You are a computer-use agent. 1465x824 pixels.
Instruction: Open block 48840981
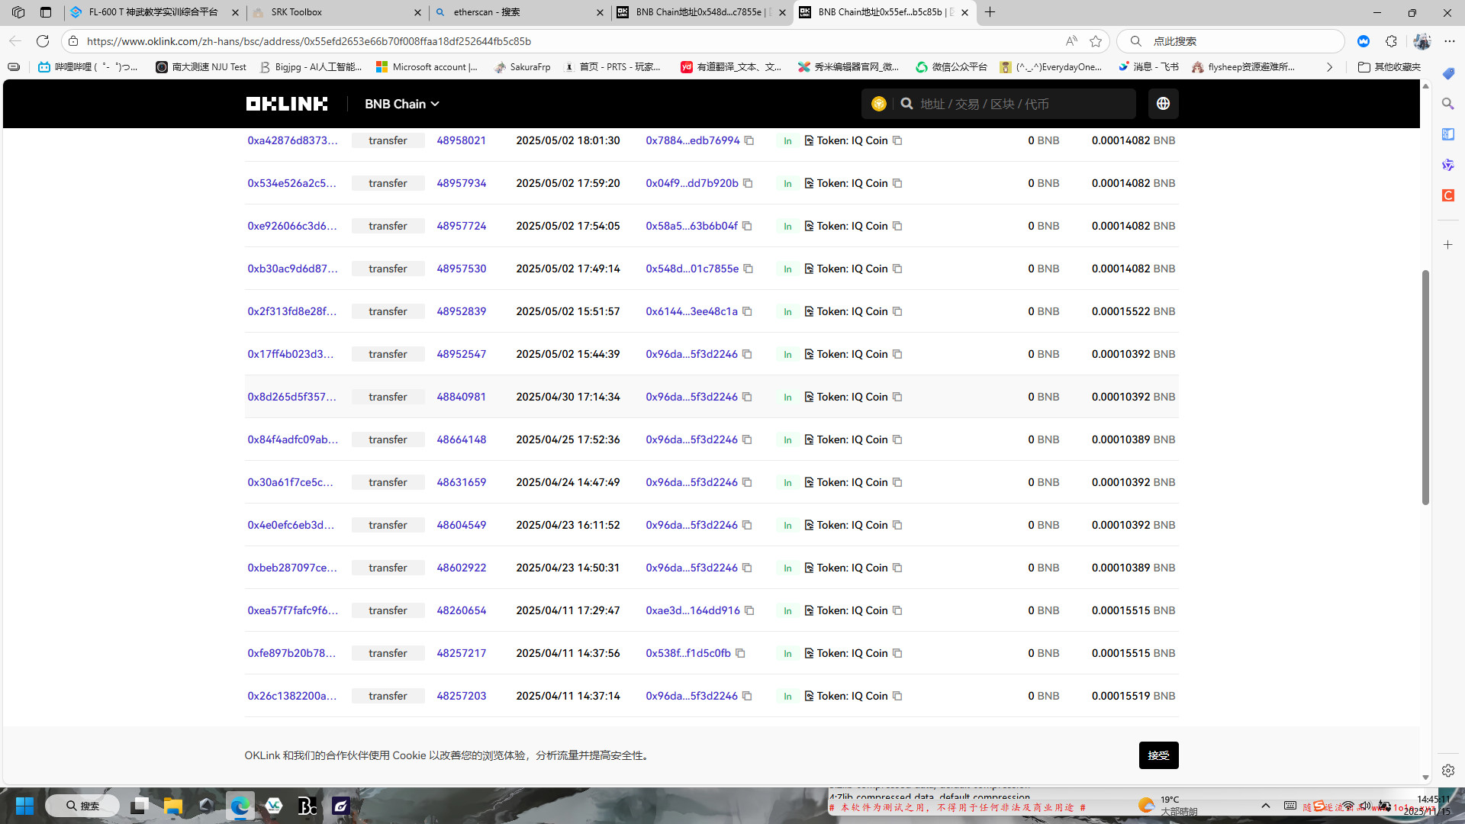click(461, 397)
